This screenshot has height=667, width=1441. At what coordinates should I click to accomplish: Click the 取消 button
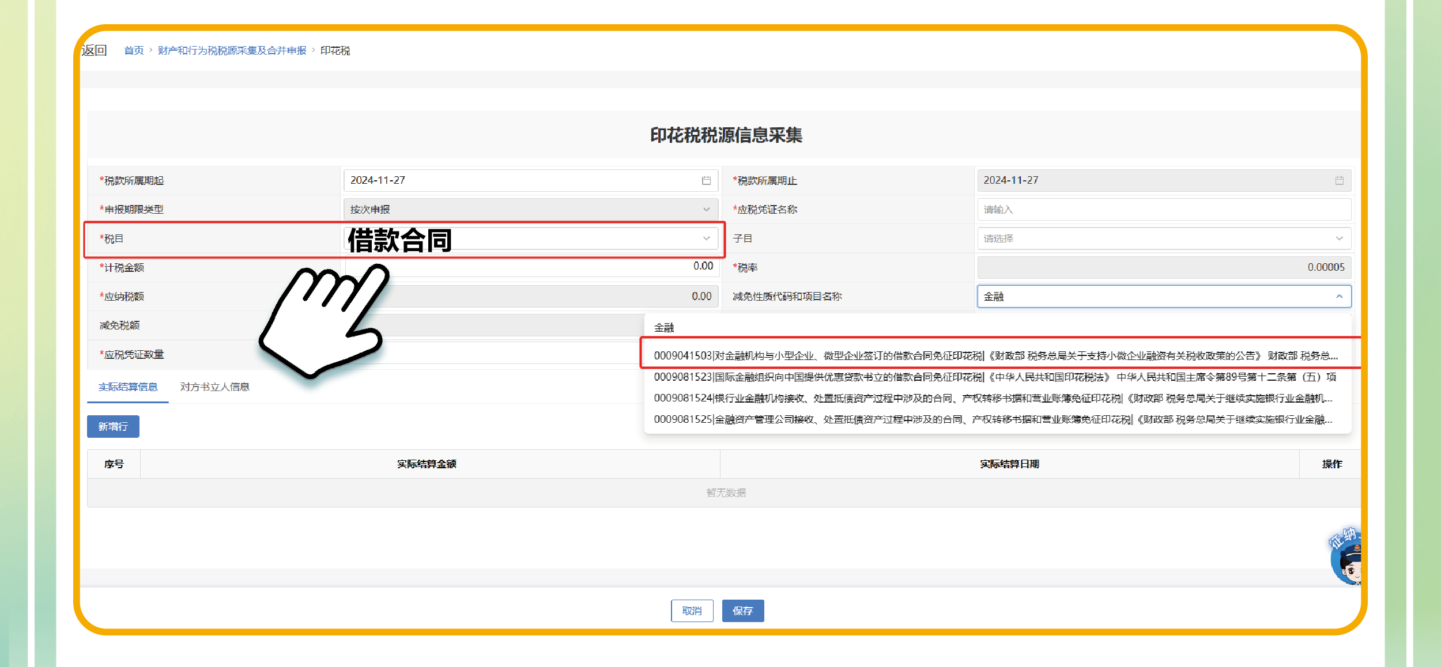point(692,611)
